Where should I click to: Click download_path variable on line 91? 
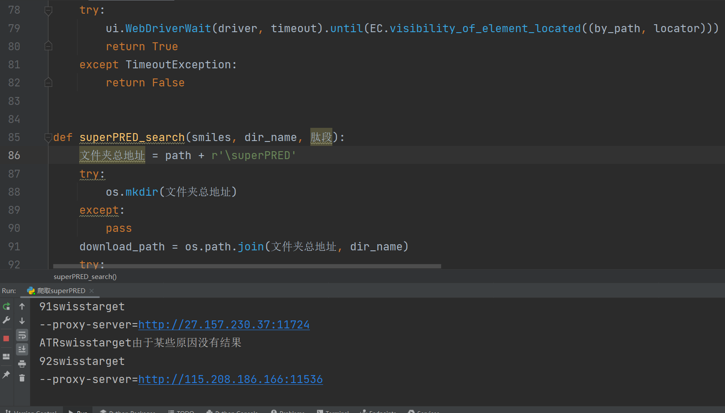point(122,247)
